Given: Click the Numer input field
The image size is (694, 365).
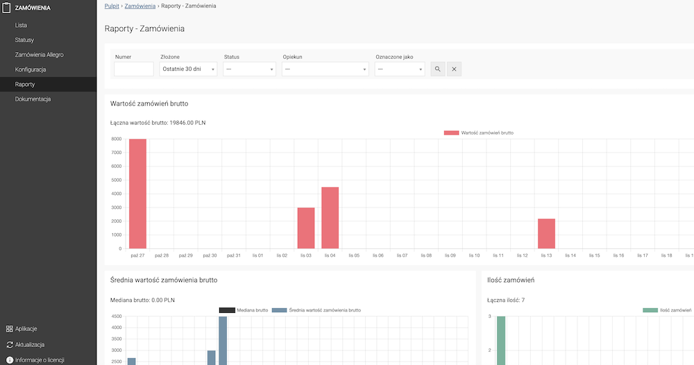Looking at the screenshot, I should point(133,69).
